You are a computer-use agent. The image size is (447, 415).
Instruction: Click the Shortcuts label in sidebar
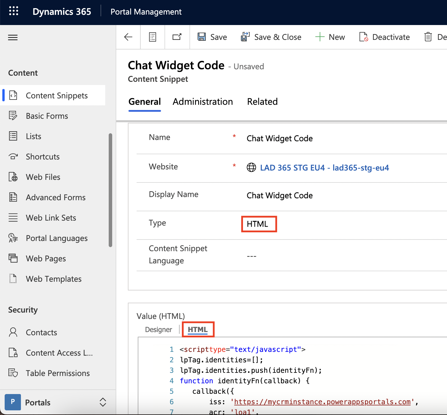pyautogui.click(x=43, y=157)
